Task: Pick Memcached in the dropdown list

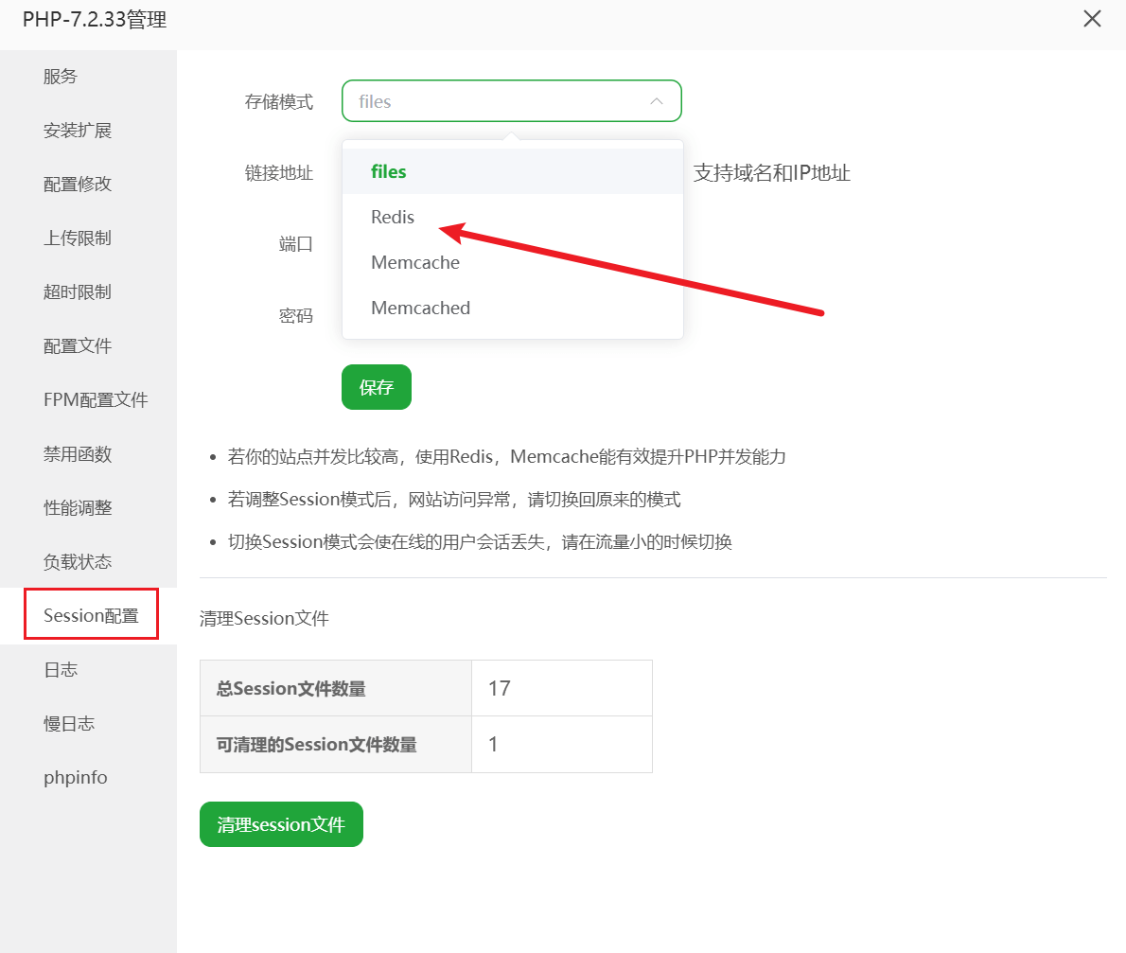Action: (420, 308)
